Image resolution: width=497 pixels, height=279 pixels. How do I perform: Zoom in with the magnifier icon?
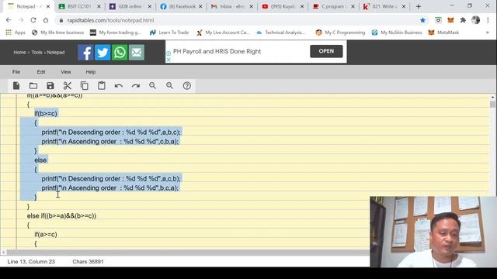click(170, 86)
